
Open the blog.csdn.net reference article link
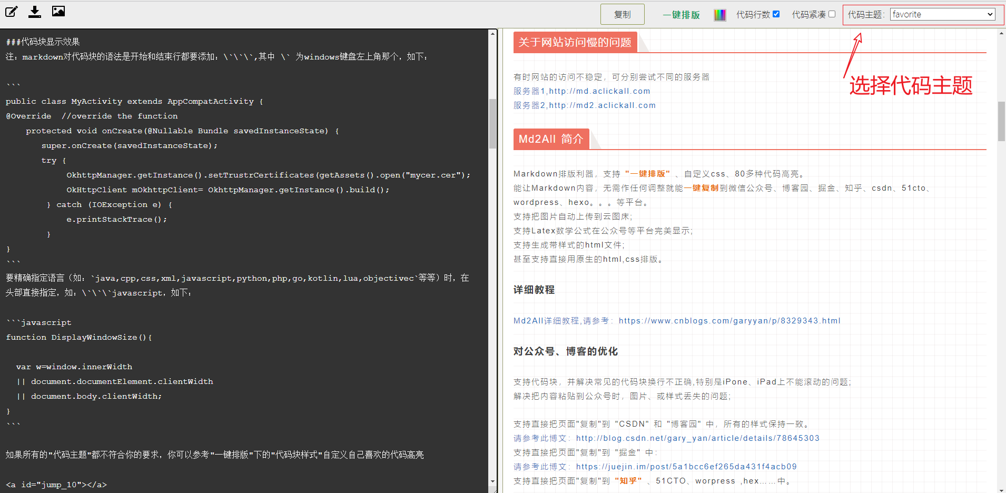point(698,438)
